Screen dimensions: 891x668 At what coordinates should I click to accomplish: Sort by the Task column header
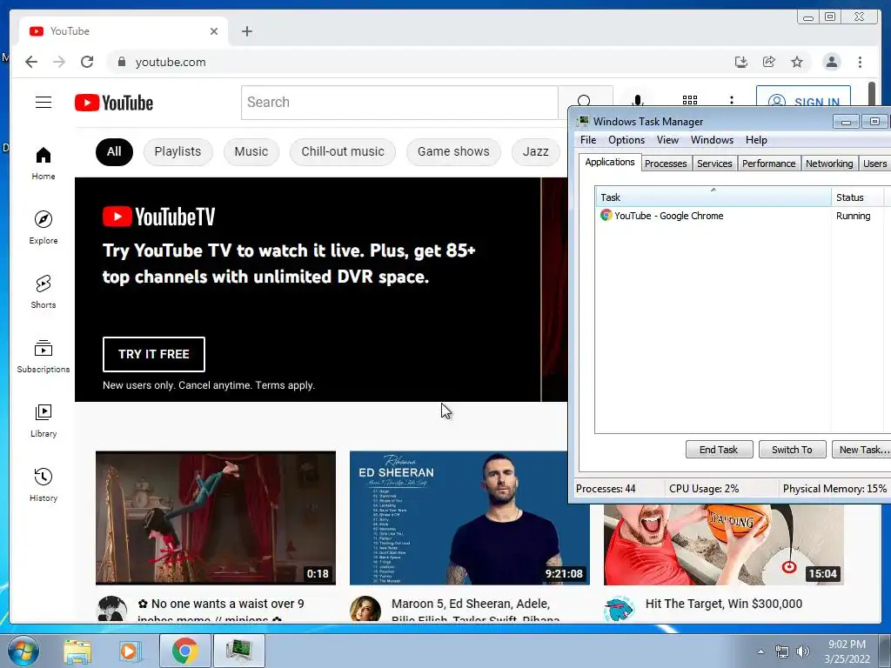pos(713,197)
